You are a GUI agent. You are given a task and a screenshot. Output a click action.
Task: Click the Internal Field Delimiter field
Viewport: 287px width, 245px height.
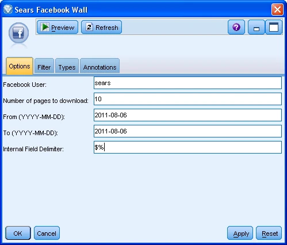(x=187, y=147)
